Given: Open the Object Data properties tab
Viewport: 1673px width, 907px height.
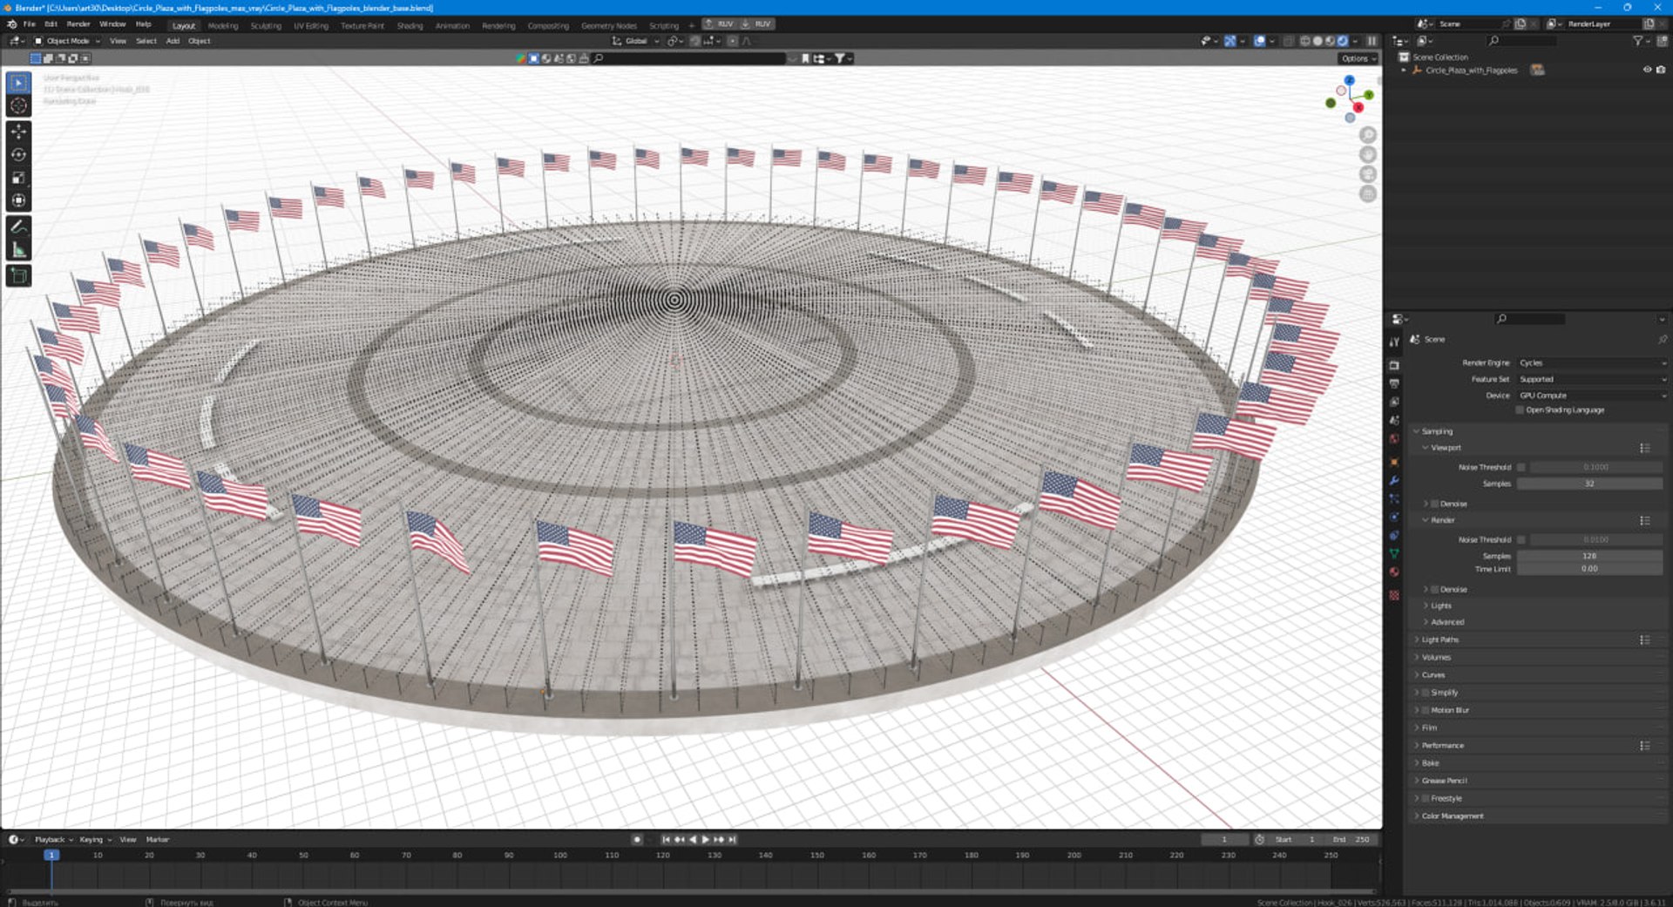Looking at the screenshot, I should (x=1394, y=553).
